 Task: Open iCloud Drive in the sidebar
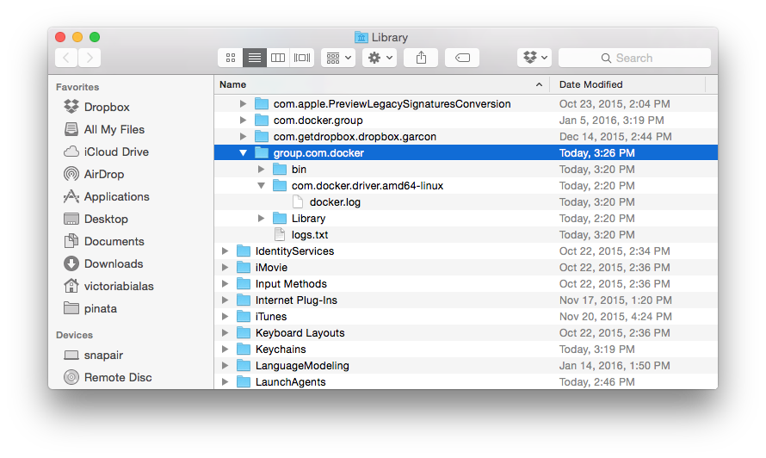(x=116, y=152)
